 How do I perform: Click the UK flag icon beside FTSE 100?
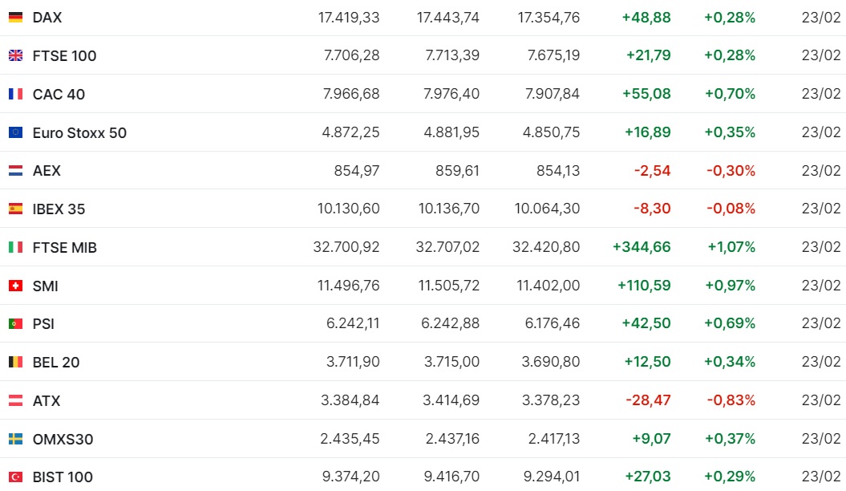pyautogui.click(x=15, y=55)
